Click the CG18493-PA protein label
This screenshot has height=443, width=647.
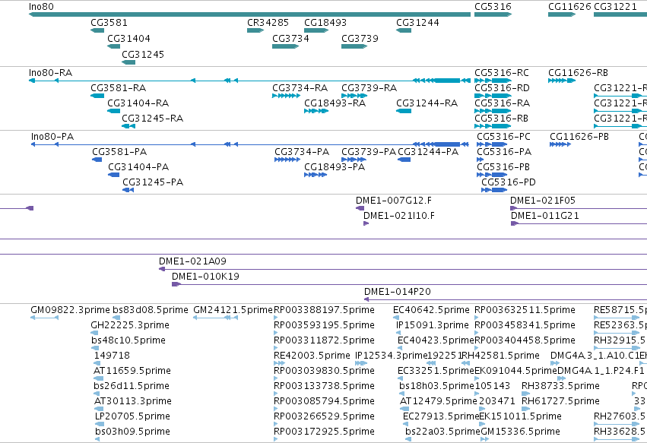[x=335, y=167]
